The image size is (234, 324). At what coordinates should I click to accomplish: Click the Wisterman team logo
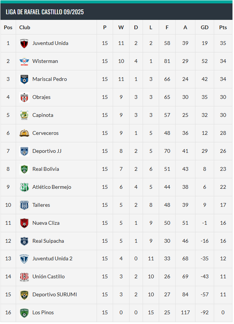click(x=24, y=61)
